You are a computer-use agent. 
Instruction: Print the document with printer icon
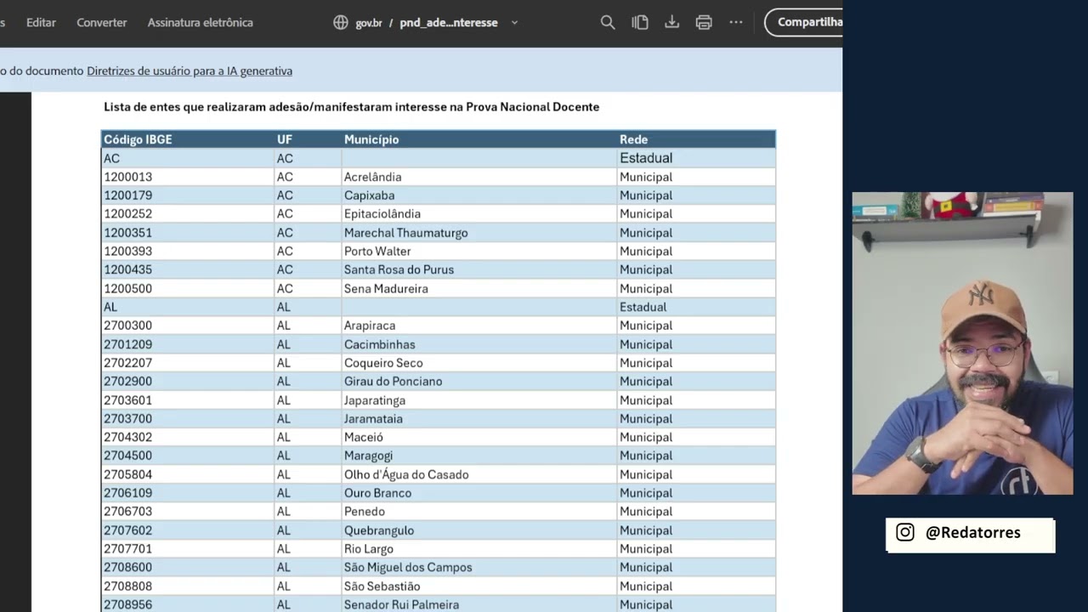point(704,23)
